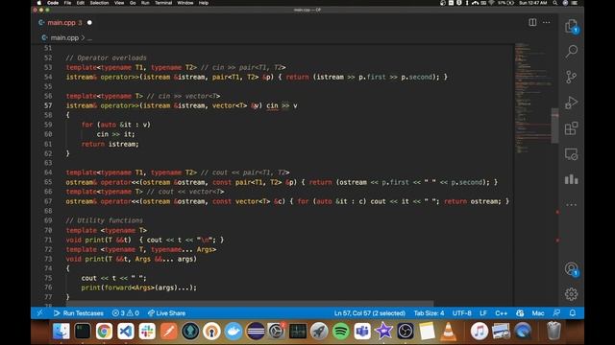Open problems panel showing 3 errors
The width and height of the screenshot is (615, 345).
pyautogui.click(x=126, y=313)
